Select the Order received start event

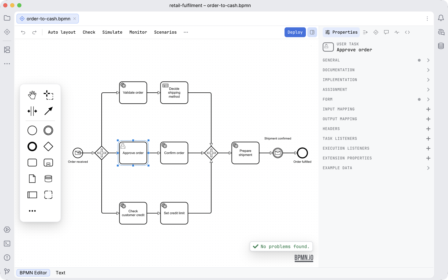click(78, 153)
